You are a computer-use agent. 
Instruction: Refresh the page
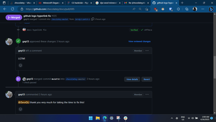[12, 9]
